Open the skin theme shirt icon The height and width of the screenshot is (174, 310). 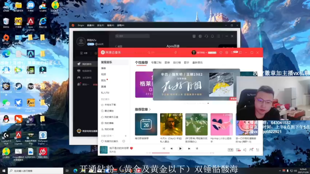pyautogui.click(x=221, y=53)
